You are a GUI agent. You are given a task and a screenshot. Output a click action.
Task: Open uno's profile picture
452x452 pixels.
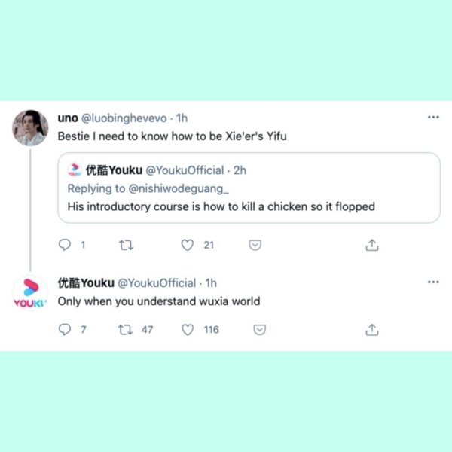pyautogui.click(x=30, y=128)
